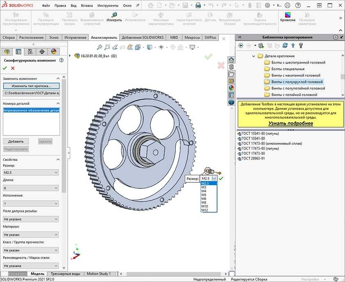Open Design Library settings gear

pyautogui.click(x=335, y=37)
